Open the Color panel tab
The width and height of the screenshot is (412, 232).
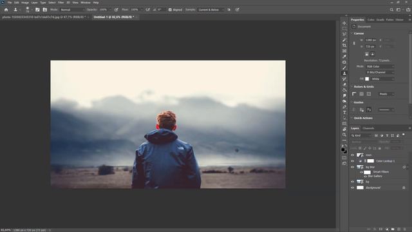click(x=371, y=20)
